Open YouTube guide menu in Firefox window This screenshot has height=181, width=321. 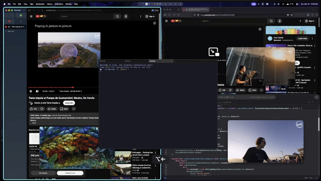[166, 21]
